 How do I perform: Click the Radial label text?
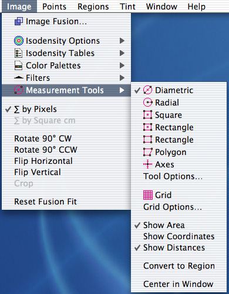[167, 103]
